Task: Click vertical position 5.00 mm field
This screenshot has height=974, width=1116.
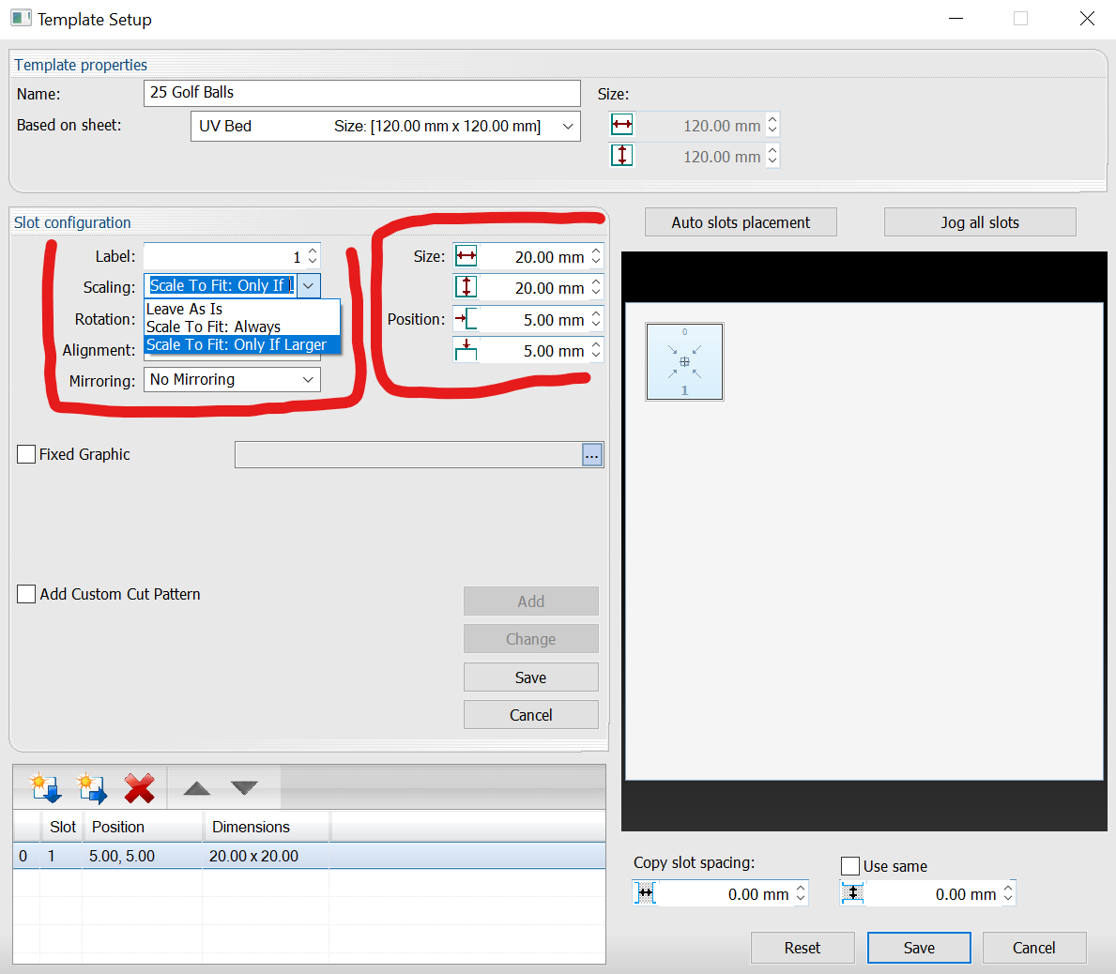Action: click(x=534, y=350)
